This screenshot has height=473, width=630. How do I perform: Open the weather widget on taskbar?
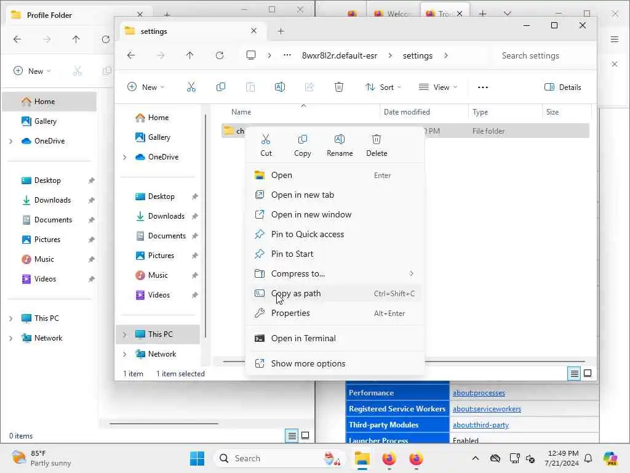click(41, 458)
